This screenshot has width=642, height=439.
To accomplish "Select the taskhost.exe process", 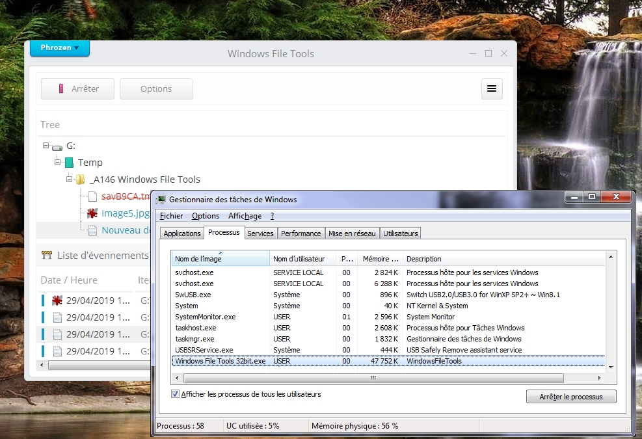I will [388, 328].
